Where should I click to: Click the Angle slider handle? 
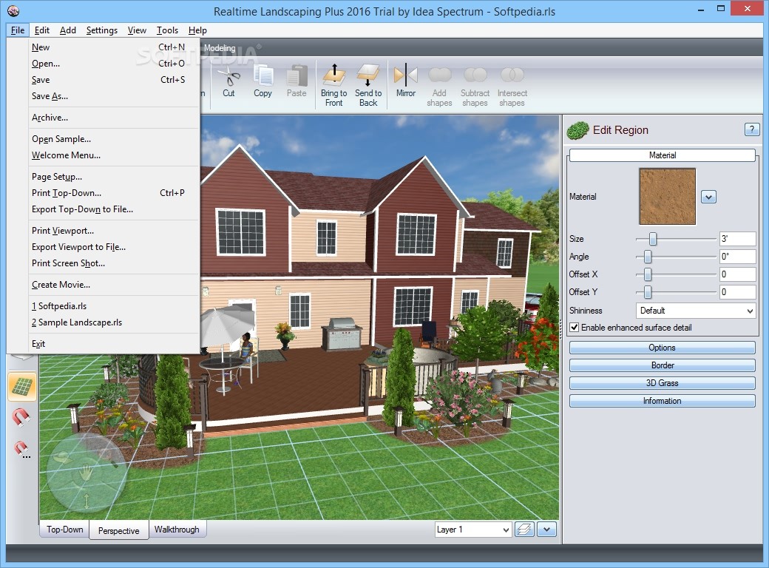[x=648, y=257]
